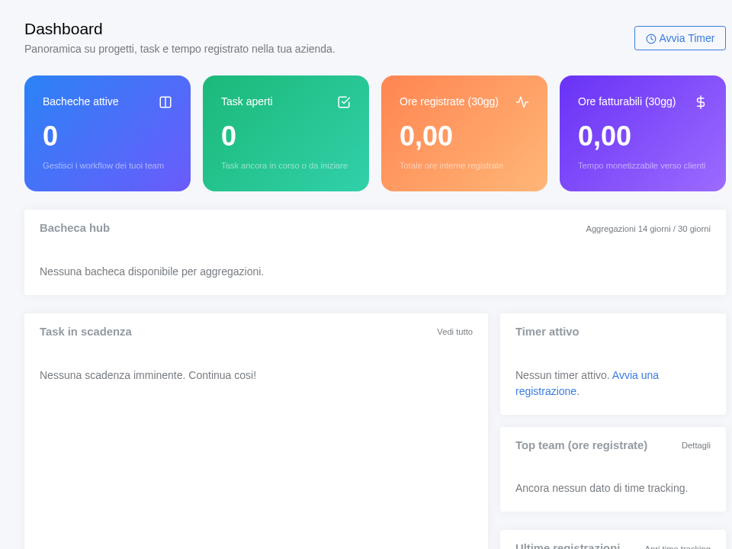The height and width of the screenshot is (549, 732).
Task: Click the Totale ore interne registrate caption
Action: click(451, 165)
